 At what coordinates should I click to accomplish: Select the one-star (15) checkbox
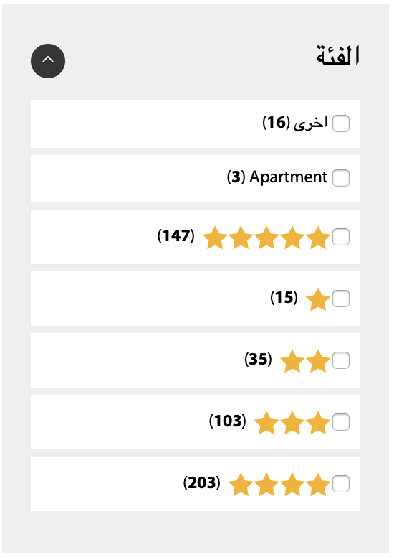[x=341, y=299]
